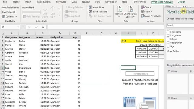Screen dimensions: 194x109
Task: Open the File menu
Action: pyautogui.click(x=5, y=2)
